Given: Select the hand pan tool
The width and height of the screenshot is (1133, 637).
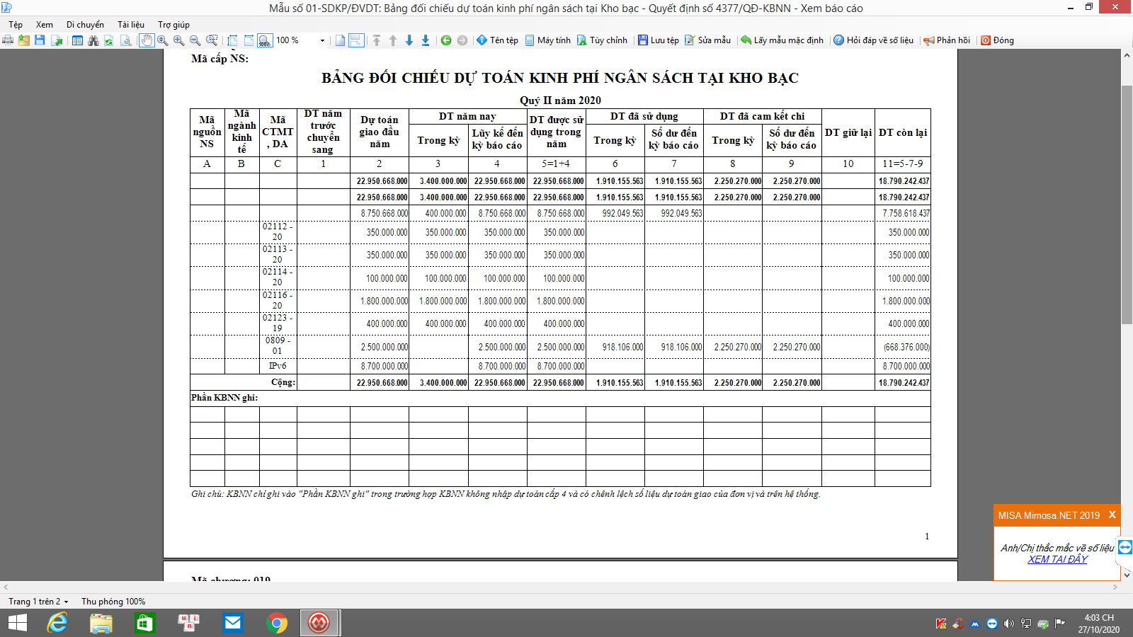Looking at the screenshot, I should coord(146,40).
